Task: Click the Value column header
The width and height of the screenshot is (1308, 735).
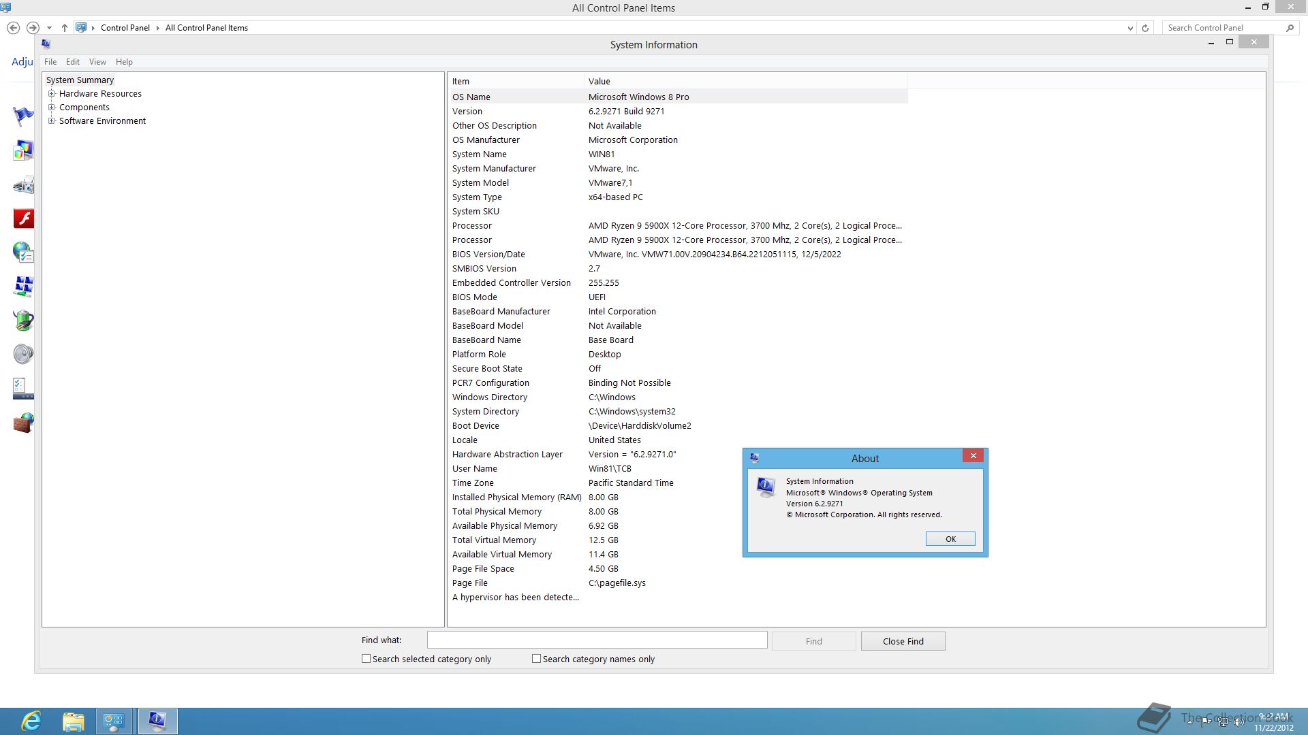Action: [x=746, y=81]
